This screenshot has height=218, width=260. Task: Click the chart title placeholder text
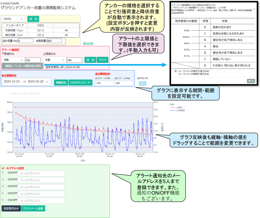coord(25,93)
